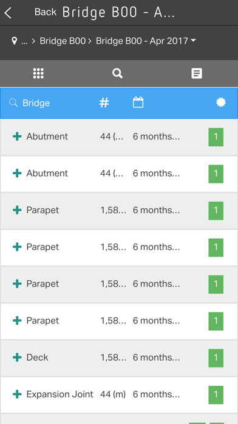Sort by the calendar date column icon

pyautogui.click(x=138, y=102)
